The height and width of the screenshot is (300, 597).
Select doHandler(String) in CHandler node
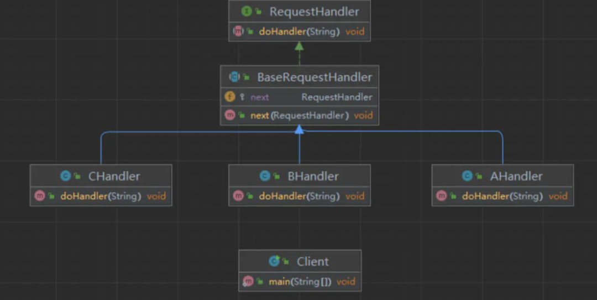coord(101,196)
